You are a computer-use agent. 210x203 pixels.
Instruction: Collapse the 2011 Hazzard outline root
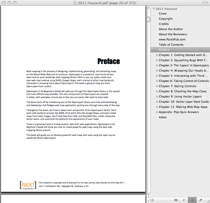[154, 9]
